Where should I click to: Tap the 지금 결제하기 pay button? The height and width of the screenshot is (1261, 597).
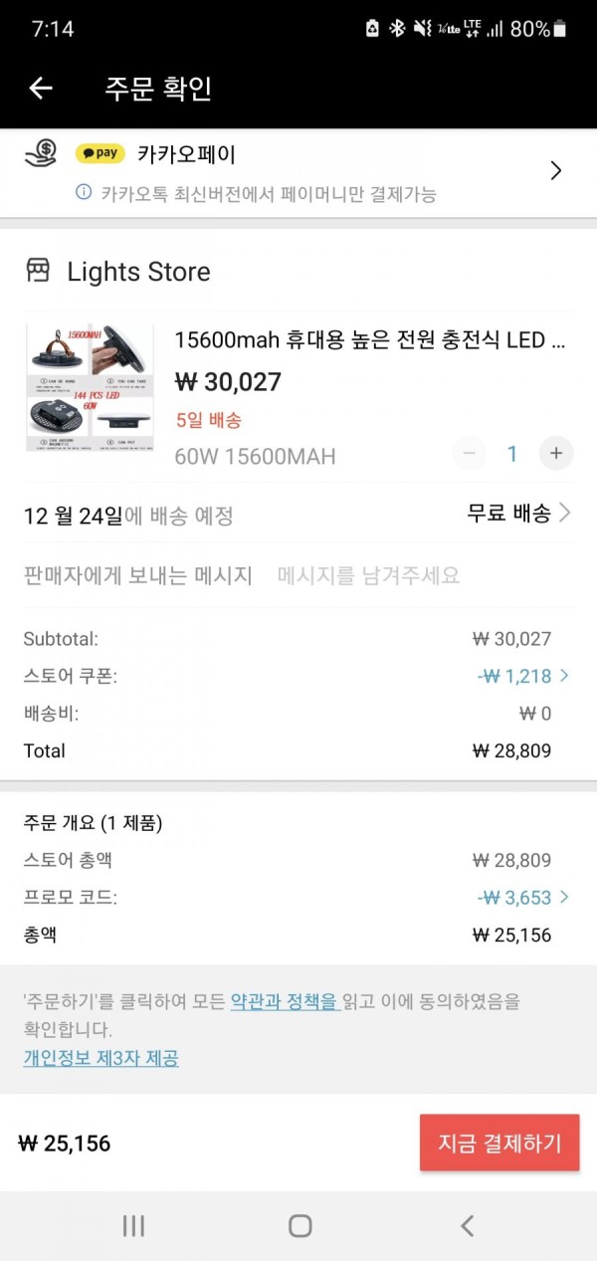[499, 1143]
